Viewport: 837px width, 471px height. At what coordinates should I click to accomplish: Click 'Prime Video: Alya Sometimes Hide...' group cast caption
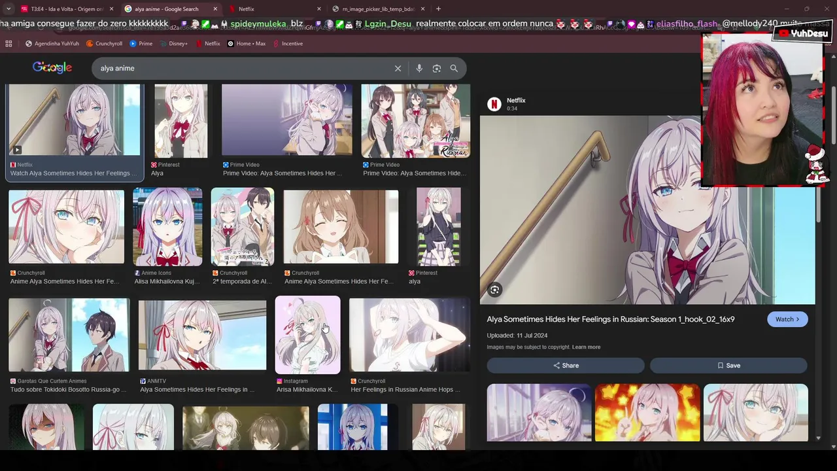[x=415, y=173]
